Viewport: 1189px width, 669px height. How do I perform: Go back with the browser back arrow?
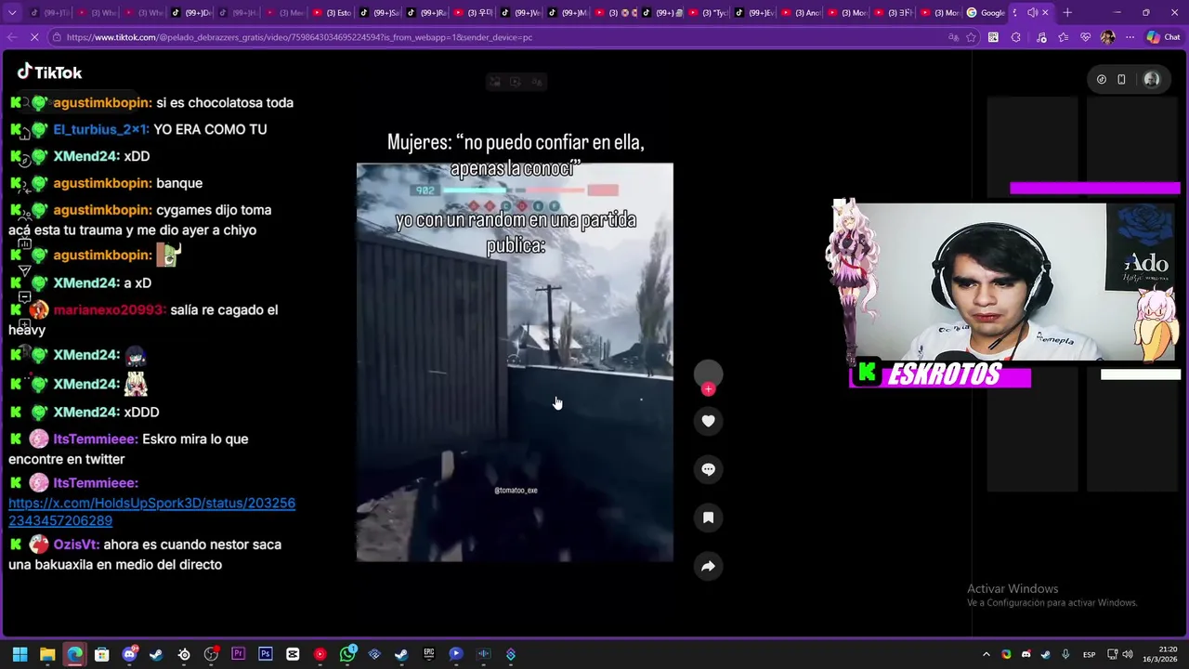(11, 37)
